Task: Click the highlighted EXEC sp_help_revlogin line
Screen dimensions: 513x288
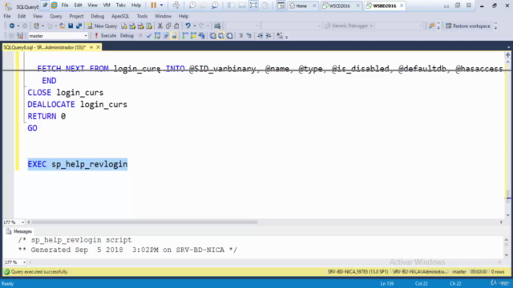Action: [78, 164]
